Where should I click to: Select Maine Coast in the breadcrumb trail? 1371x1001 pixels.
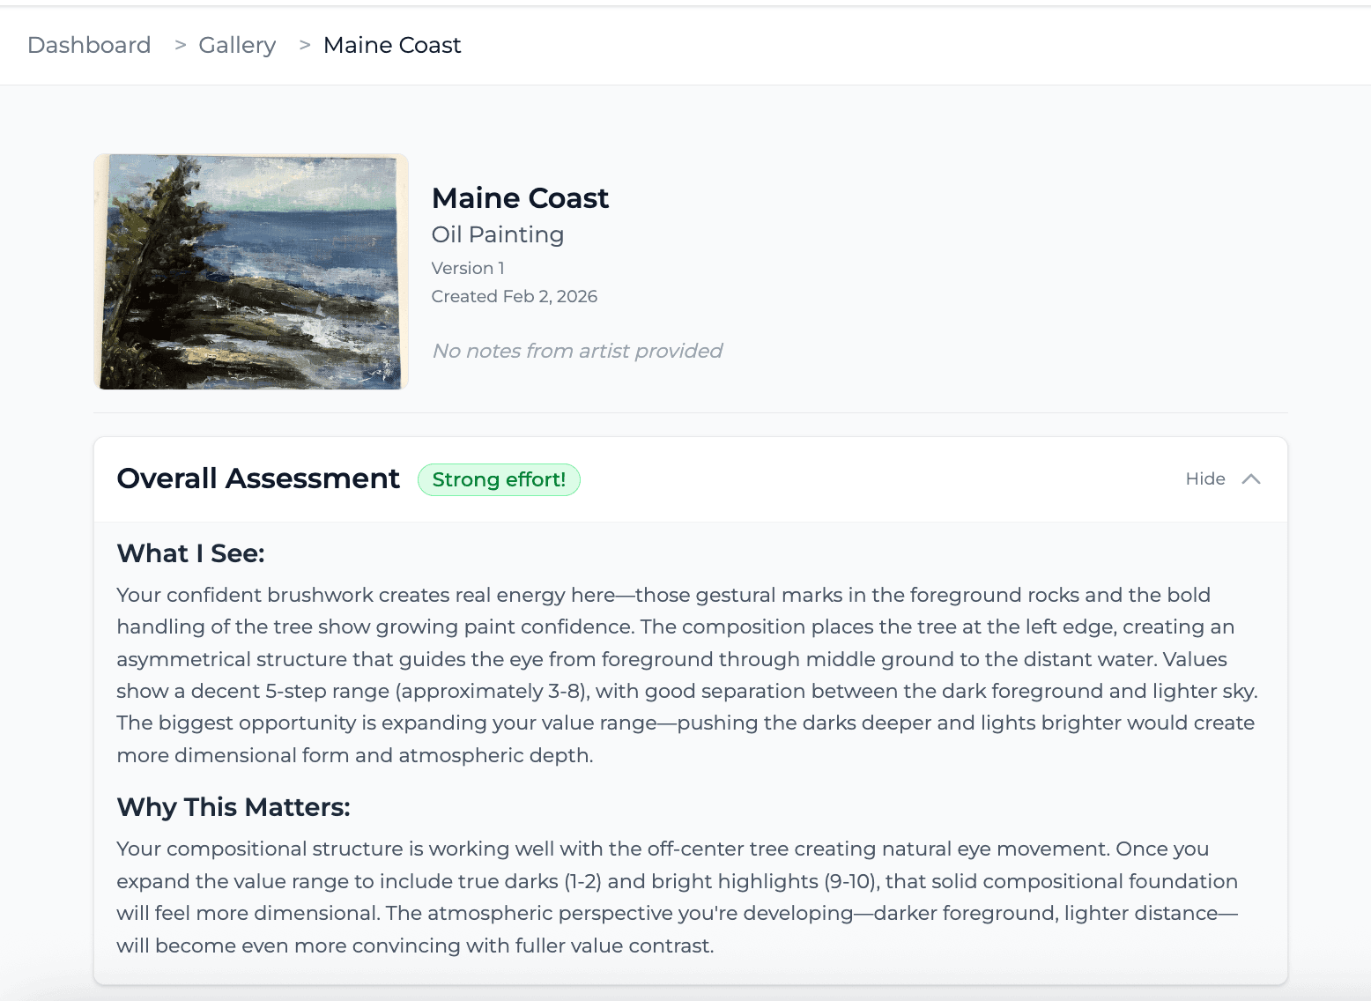click(x=391, y=45)
